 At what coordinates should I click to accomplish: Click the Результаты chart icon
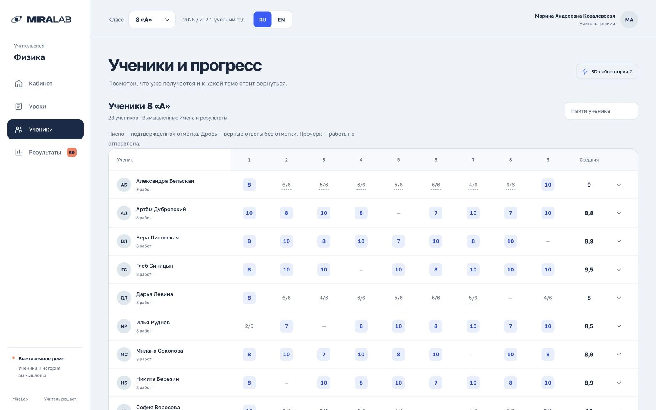pyautogui.click(x=18, y=153)
